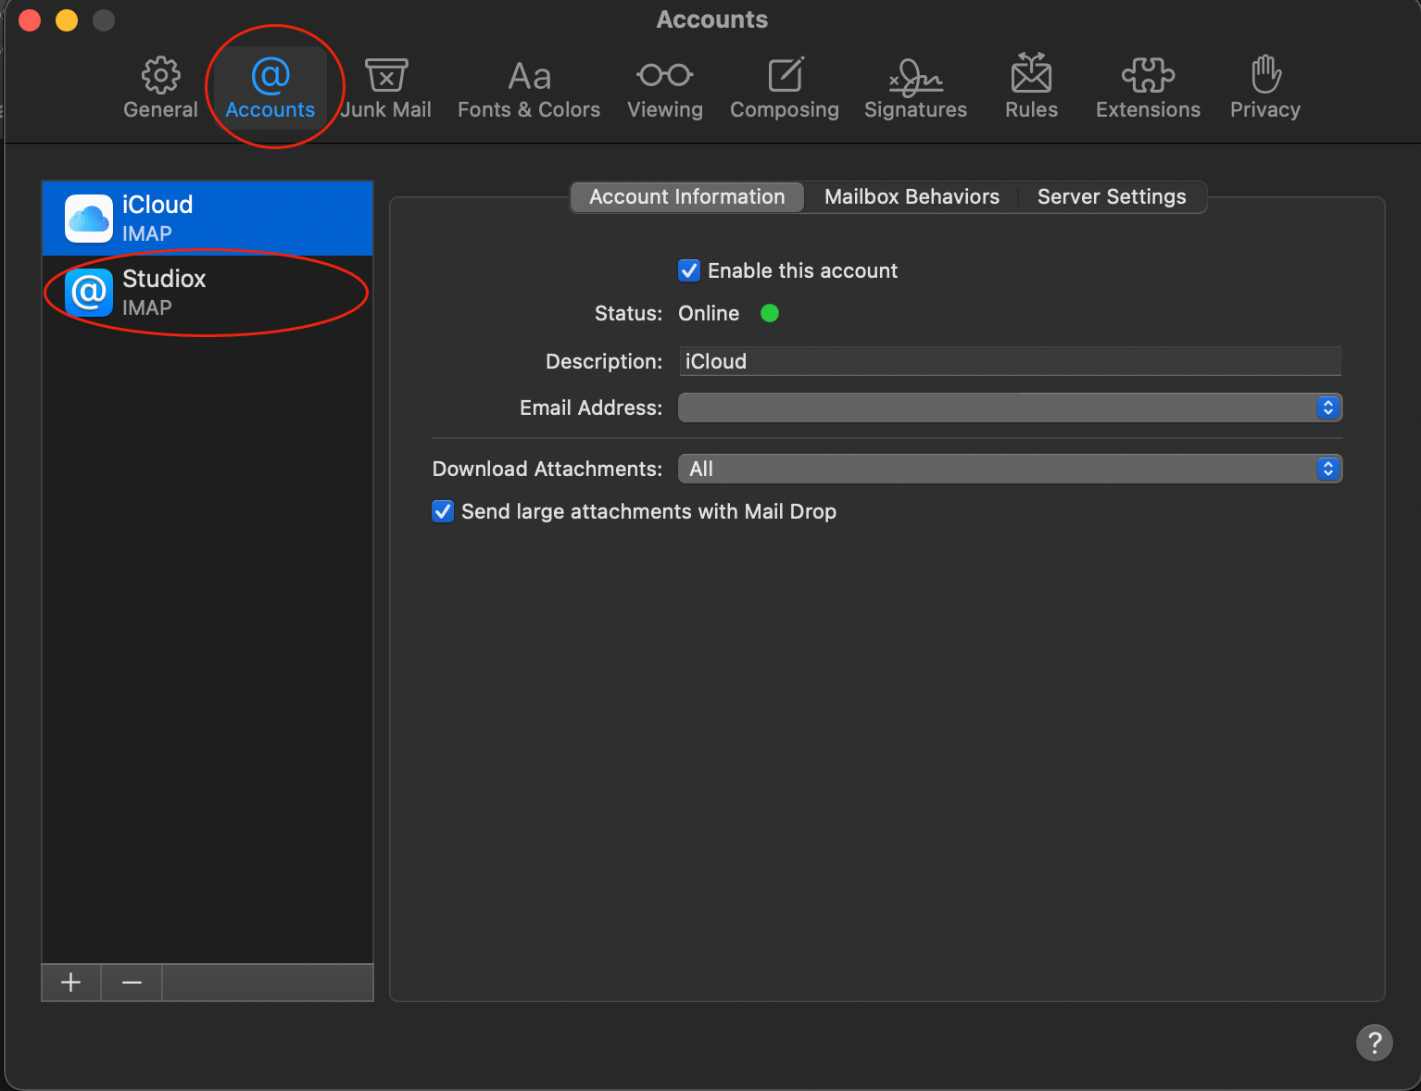Open the General preferences pane
Image resolution: width=1421 pixels, height=1091 pixels.
pos(160,90)
